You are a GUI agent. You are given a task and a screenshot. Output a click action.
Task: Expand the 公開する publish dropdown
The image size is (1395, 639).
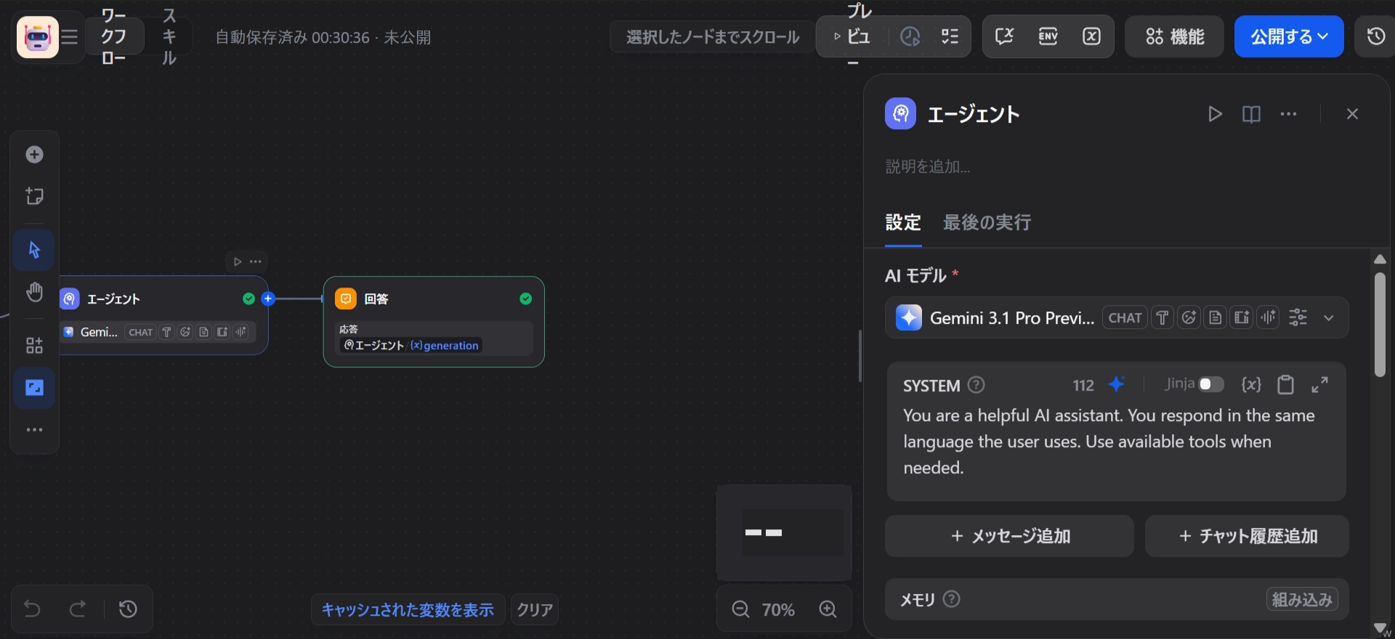[x=1289, y=36]
